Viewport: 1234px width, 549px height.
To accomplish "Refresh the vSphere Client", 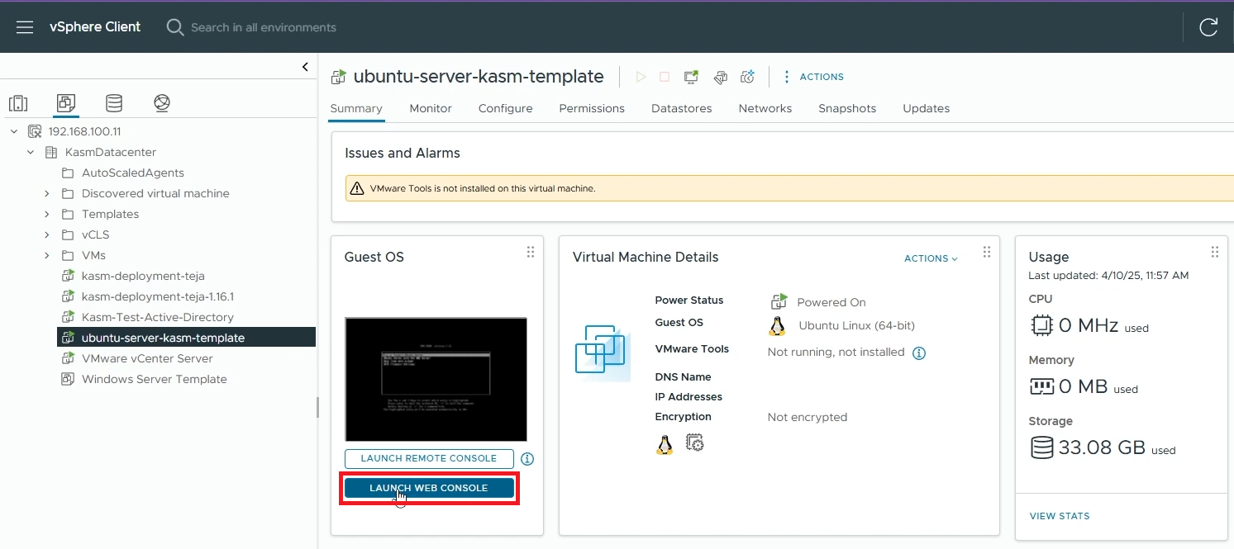I will 1208,26.
